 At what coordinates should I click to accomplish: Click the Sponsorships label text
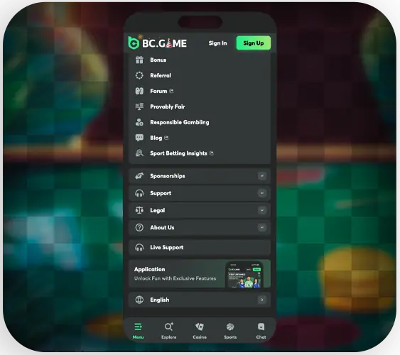click(168, 176)
